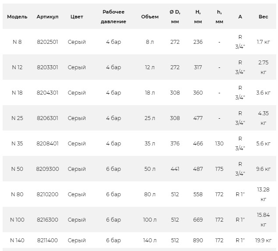The image size is (278, 251).
Task: Click the N 18 model cell
Action: [17, 93]
